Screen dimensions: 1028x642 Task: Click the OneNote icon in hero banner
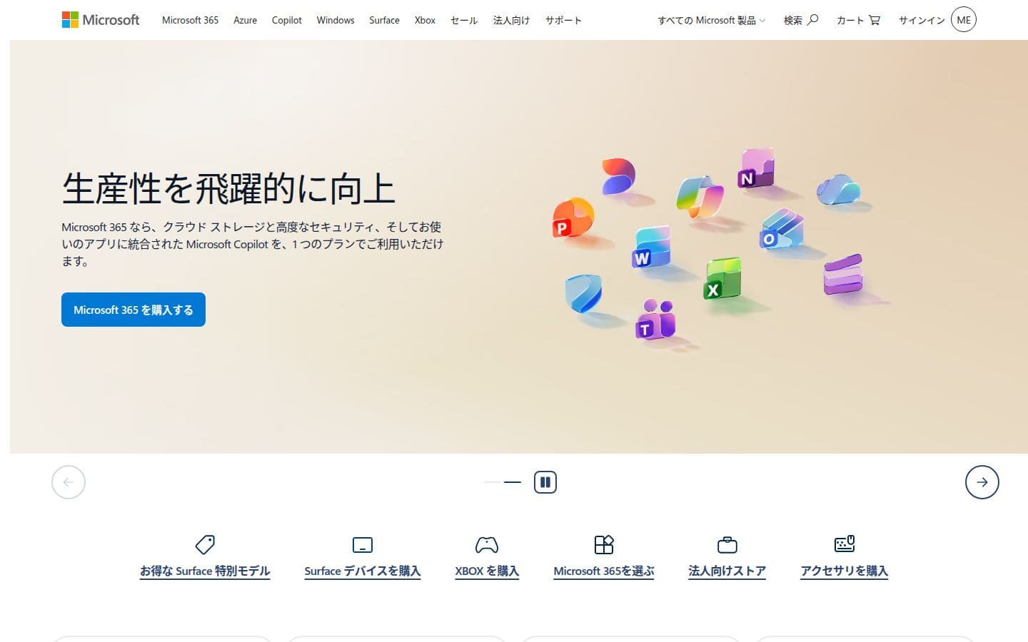coord(755,168)
